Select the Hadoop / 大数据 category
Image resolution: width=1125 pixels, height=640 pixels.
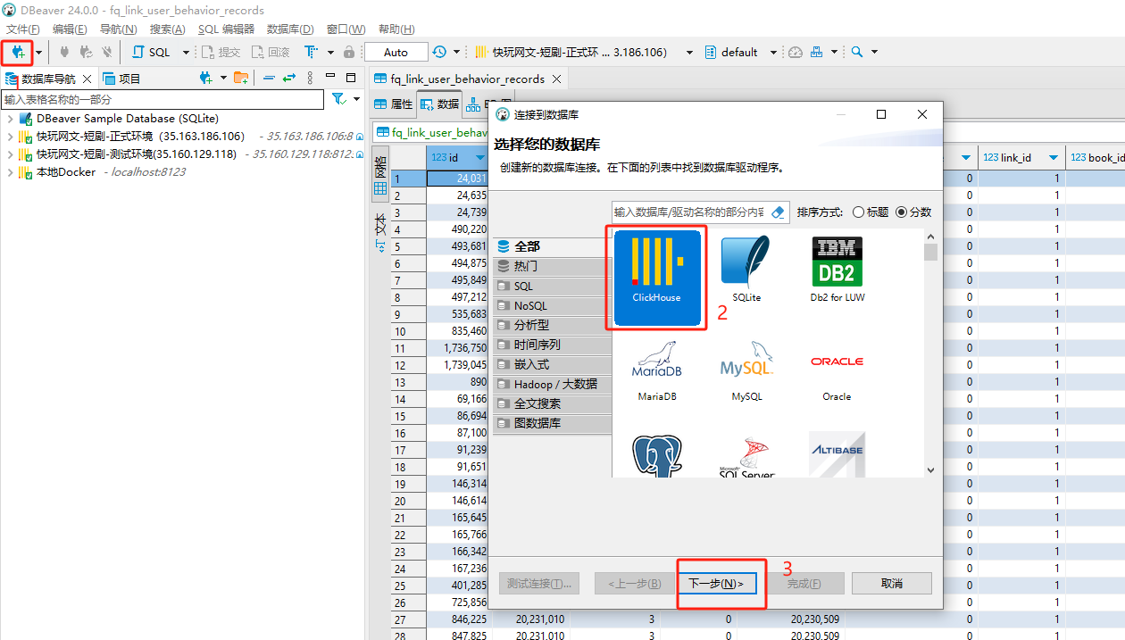[552, 384]
